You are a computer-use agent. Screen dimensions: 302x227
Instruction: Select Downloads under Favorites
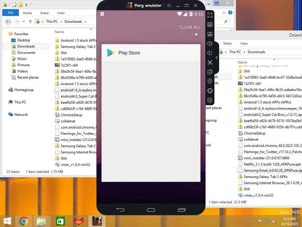(x=26, y=46)
